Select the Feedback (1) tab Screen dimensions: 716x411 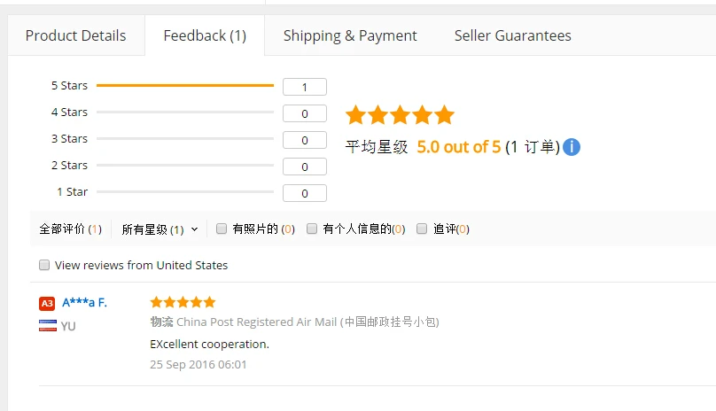pyautogui.click(x=205, y=36)
